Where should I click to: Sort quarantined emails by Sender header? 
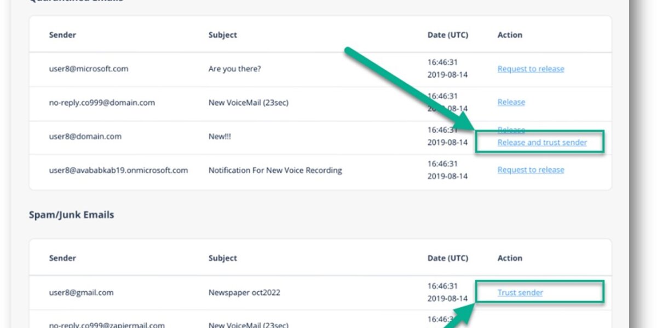pyautogui.click(x=62, y=35)
